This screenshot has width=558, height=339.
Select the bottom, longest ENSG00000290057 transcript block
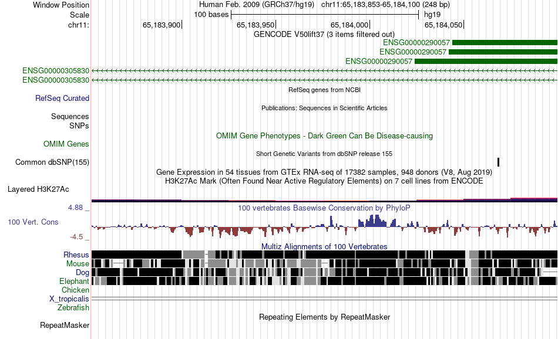click(486, 61)
